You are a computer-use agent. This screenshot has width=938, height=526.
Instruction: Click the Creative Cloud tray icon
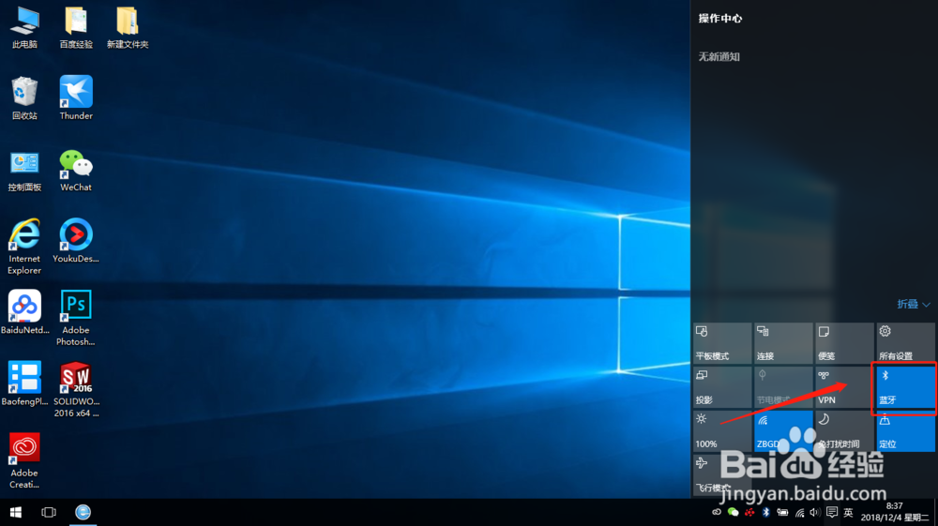(x=717, y=512)
